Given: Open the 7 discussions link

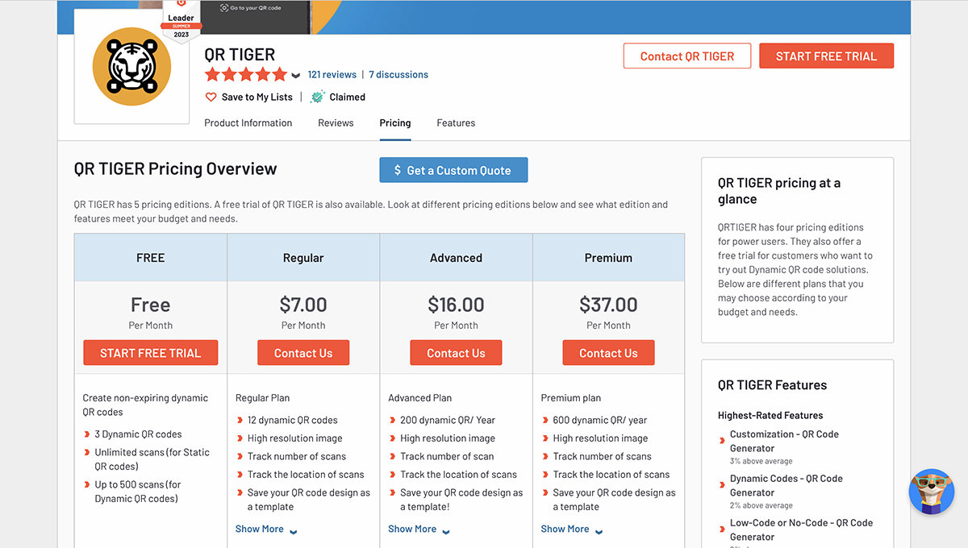Looking at the screenshot, I should [x=398, y=75].
